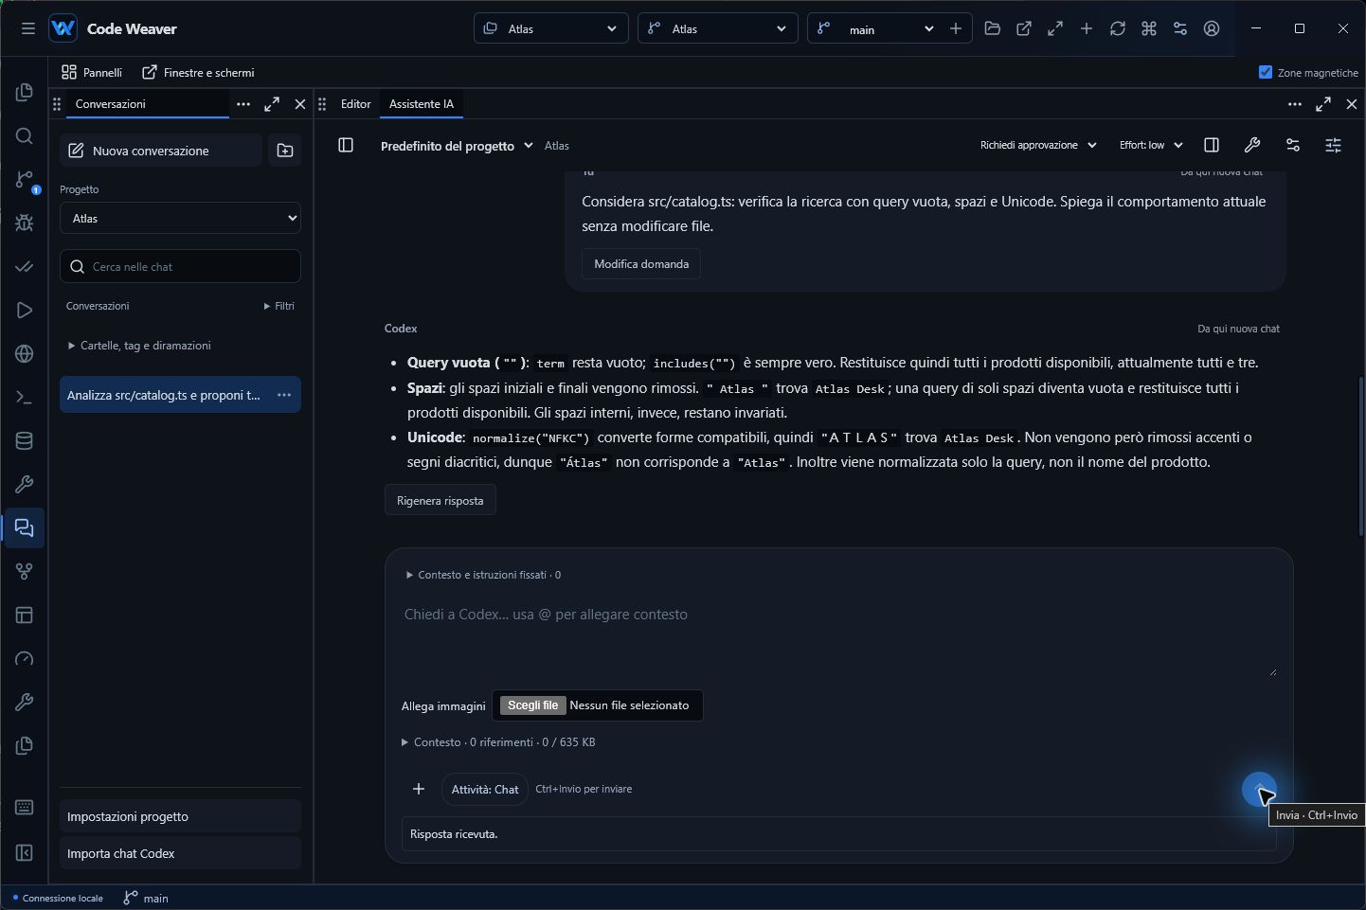
Task: Click Rigenera risposta button
Action: 440,500
